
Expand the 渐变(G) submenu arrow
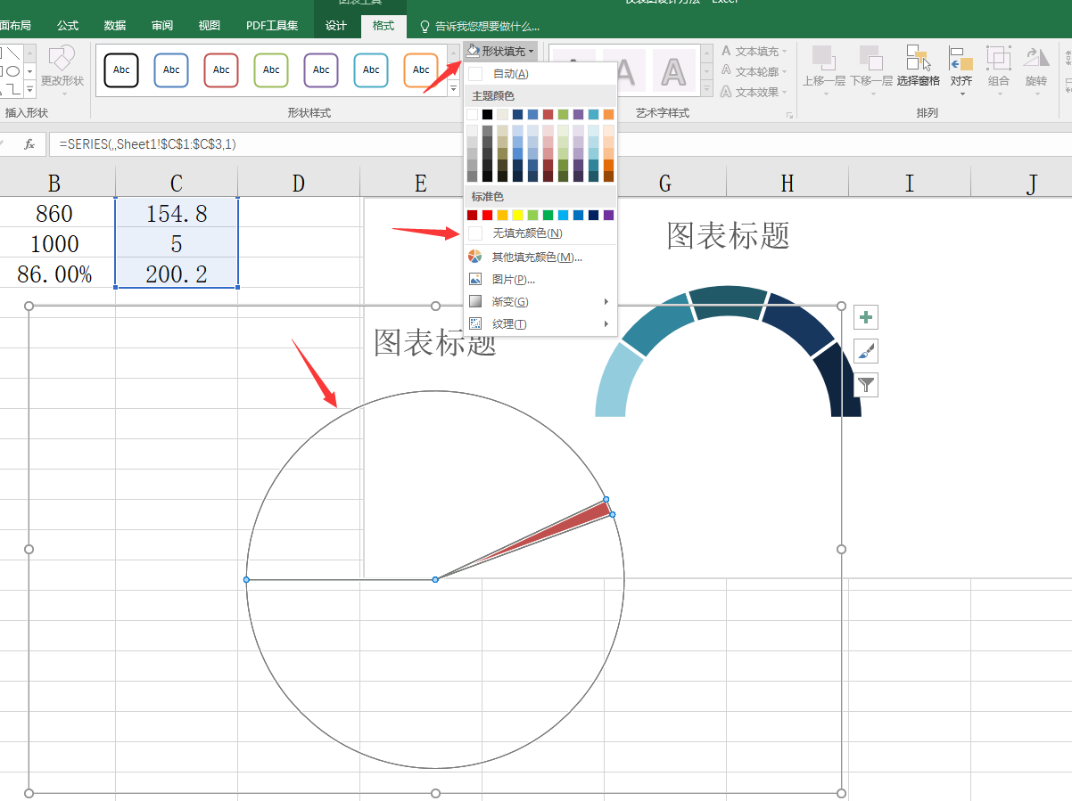(x=606, y=301)
